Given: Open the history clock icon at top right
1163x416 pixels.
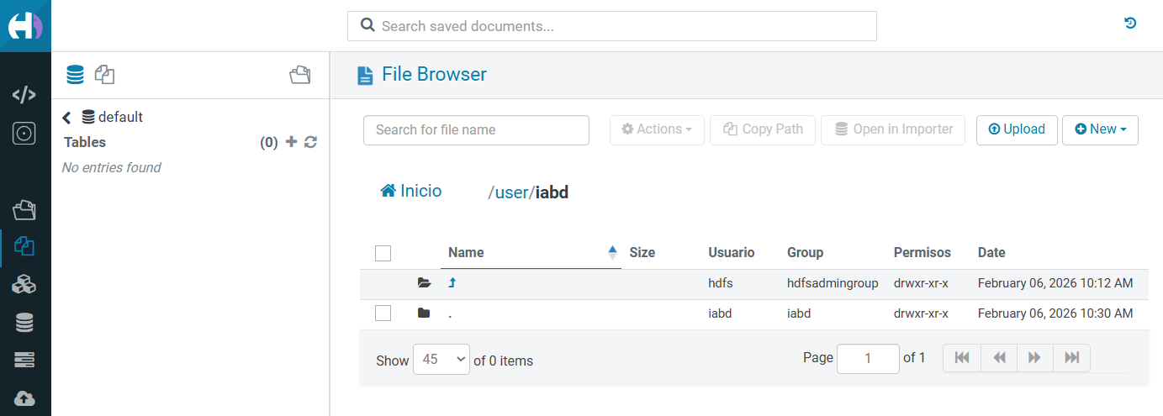Looking at the screenshot, I should [1131, 24].
